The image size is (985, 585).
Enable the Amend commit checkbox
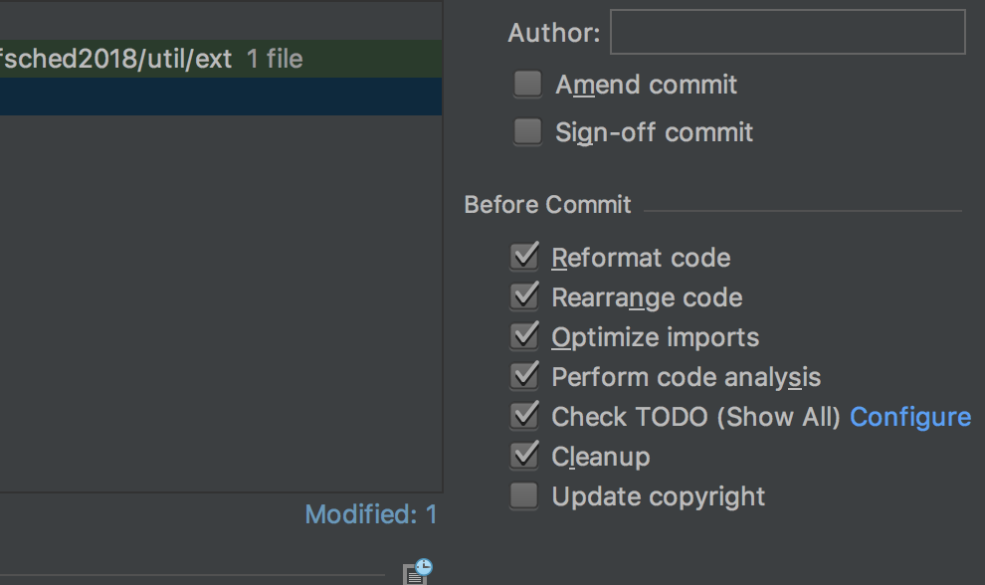click(526, 85)
